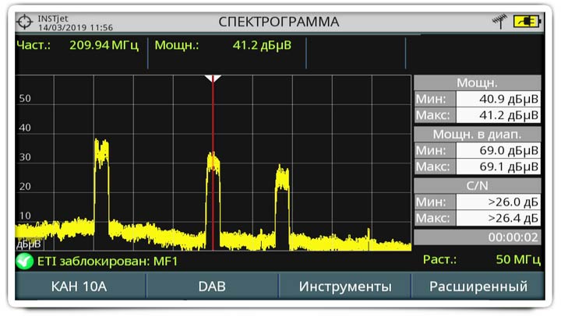Click the СПЕКТРОГРАММА screen title
The width and height of the screenshot is (561, 316).
click(279, 22)
